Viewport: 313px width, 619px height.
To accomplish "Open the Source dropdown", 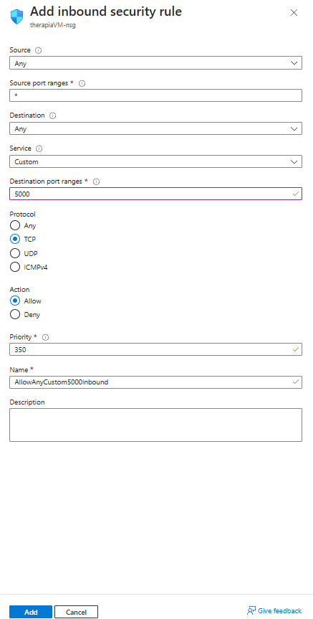I will click(155, 63).
